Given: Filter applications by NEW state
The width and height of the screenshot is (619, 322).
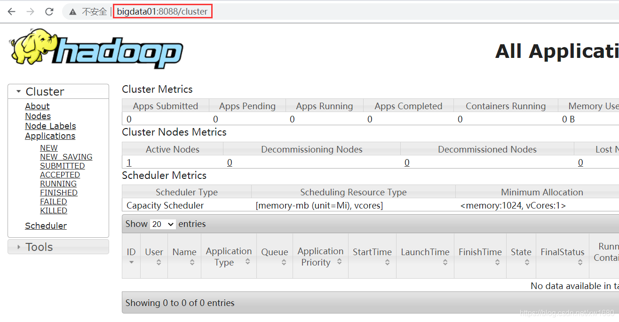Looking at the screenshot, I should [x=49, y=148].
